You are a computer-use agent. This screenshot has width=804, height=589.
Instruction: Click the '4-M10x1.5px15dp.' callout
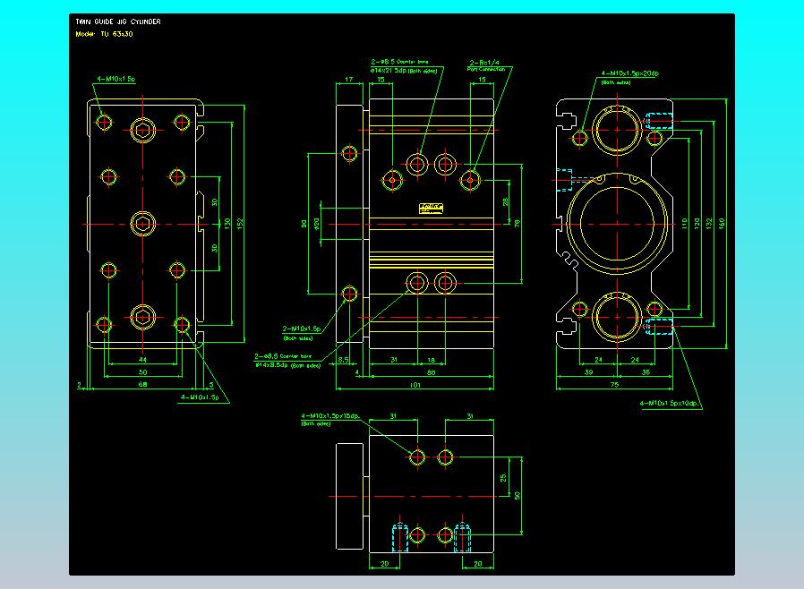pos(330,415)
